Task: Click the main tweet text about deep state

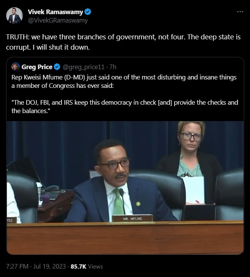Action: pyautogui.click(x=123, y=42)
